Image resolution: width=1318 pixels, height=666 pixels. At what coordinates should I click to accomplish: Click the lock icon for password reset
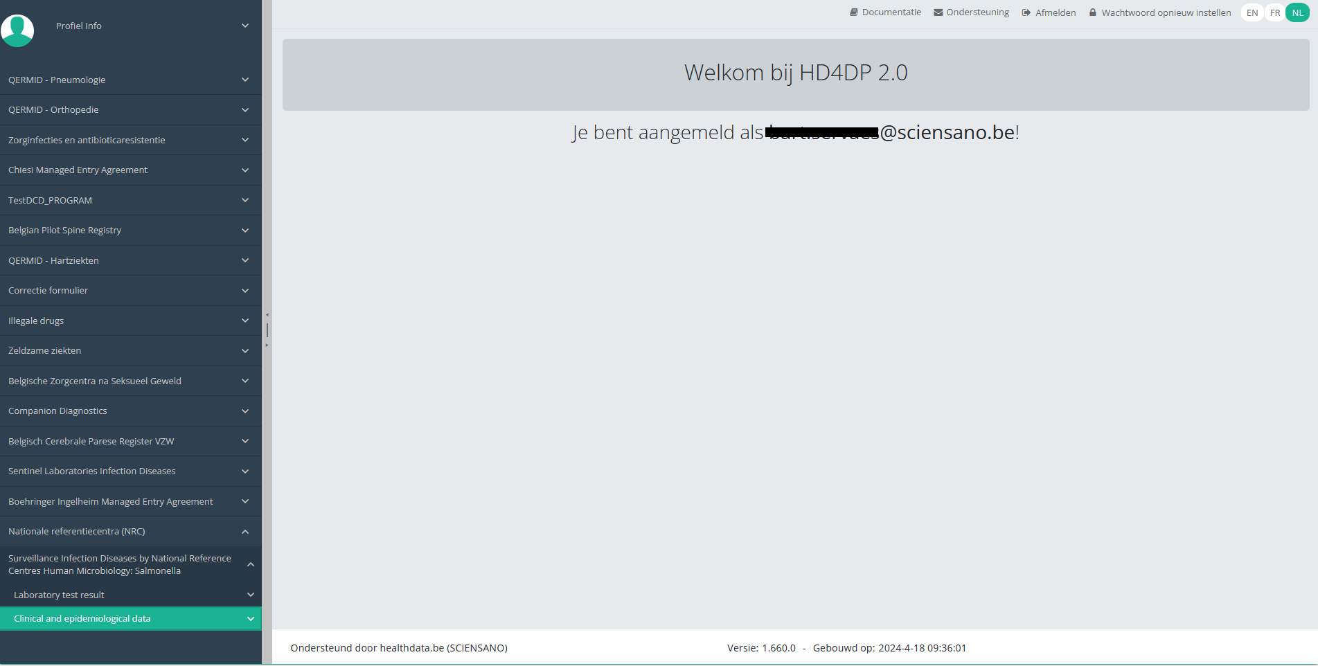(x=1093, y=12)
